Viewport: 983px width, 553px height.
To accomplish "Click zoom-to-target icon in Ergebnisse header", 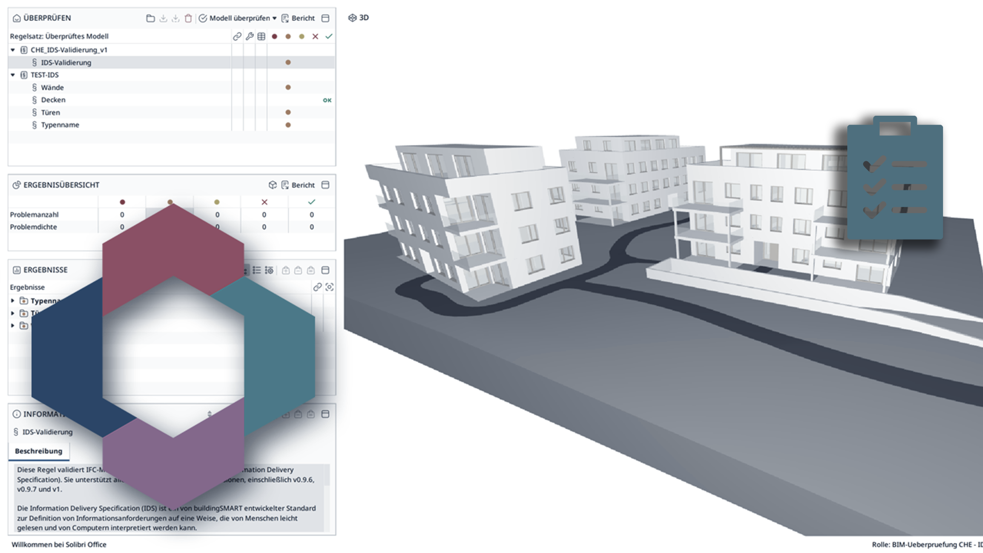I will (x=329, y=287).
